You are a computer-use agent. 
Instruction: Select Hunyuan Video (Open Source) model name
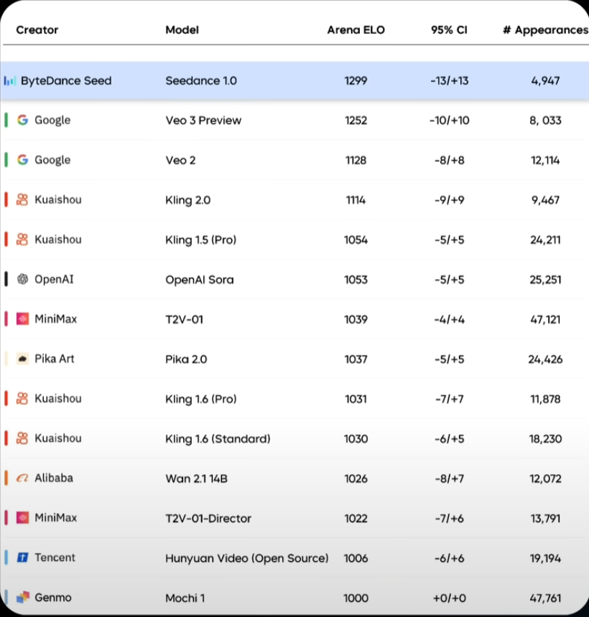coord(247,558)
